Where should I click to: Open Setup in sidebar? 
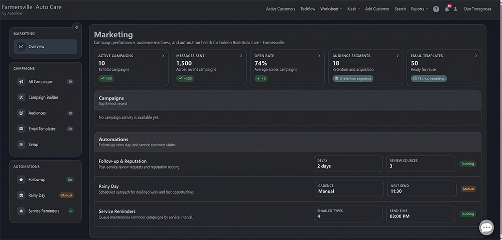coord(45,144)
